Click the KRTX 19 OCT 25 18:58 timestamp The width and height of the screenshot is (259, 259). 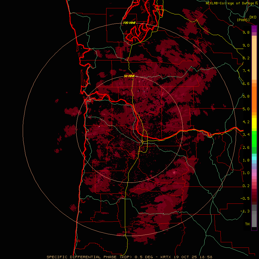tap(186, 257)
